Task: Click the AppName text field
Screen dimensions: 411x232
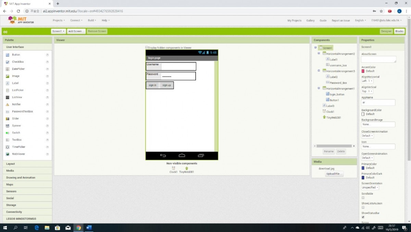Action: pos(378,102)
